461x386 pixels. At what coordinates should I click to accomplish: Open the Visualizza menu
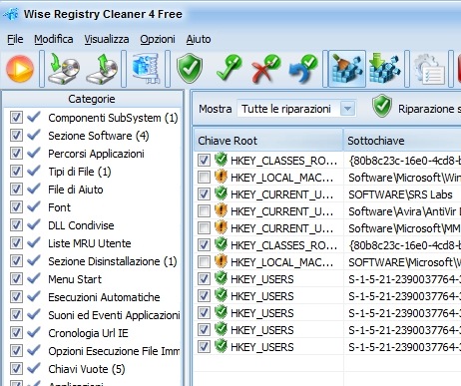(107, 39)
